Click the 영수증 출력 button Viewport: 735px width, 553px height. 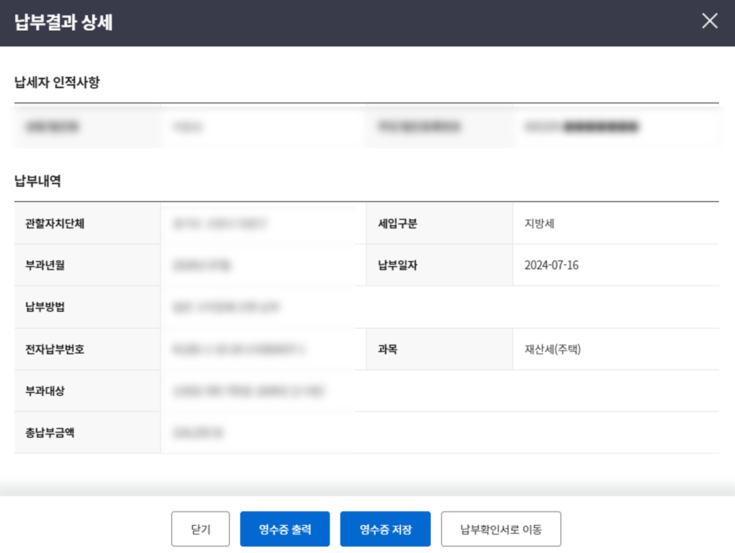pyautogui.click(x=285, y=528)
